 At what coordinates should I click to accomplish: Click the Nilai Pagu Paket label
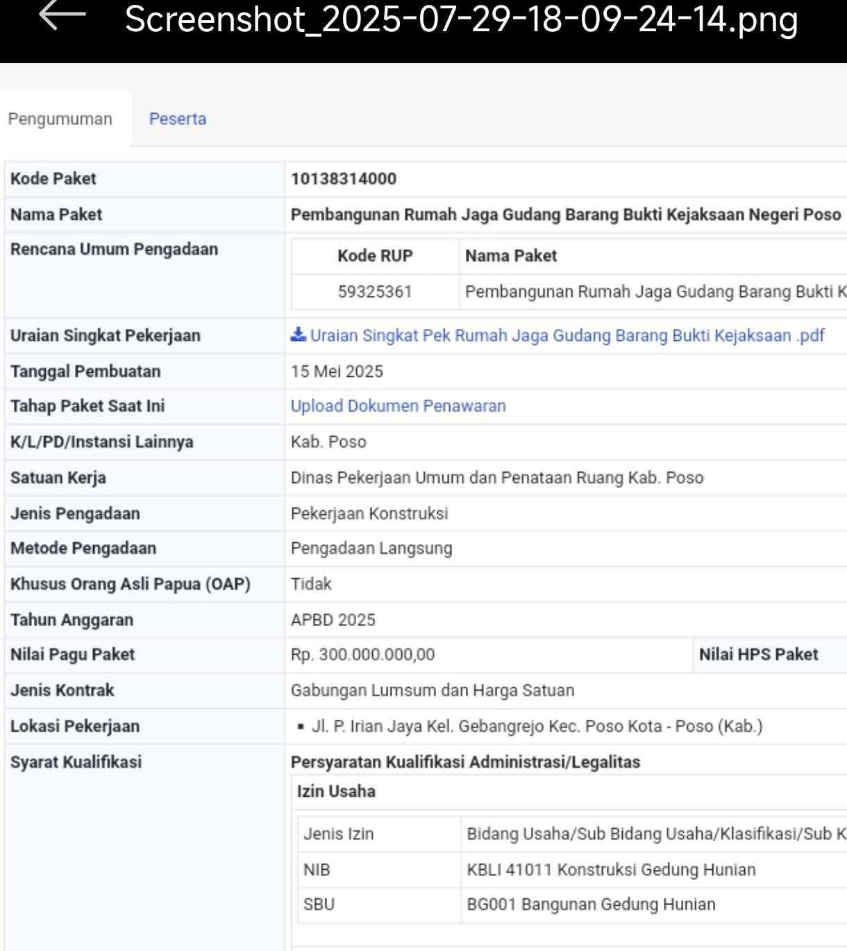[72, 655]
